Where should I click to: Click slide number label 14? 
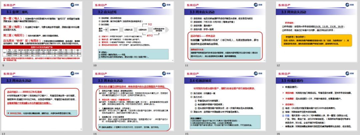[95, 133]
